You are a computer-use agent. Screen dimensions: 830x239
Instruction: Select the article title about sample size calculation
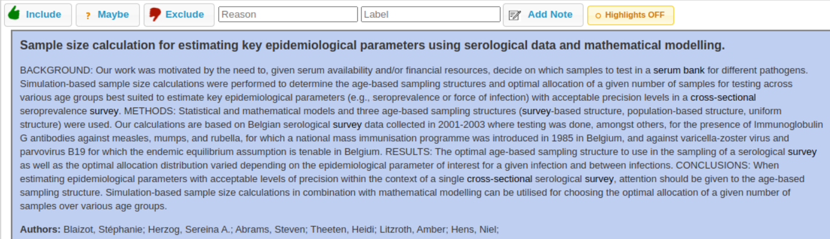click(x=372, y=45)
